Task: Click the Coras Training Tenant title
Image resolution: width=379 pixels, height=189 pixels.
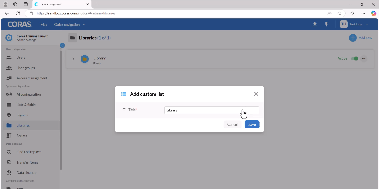Action: tap(32, 36)
